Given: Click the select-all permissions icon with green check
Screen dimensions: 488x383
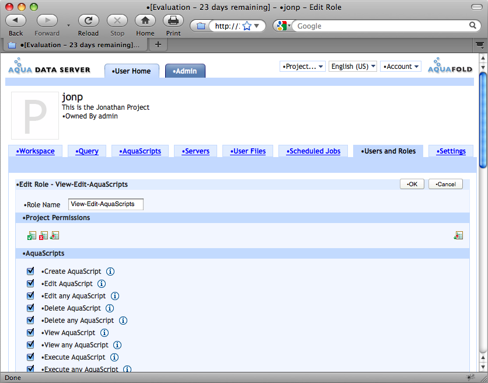Looking at the screenshot, I should [x=32, y=236].
